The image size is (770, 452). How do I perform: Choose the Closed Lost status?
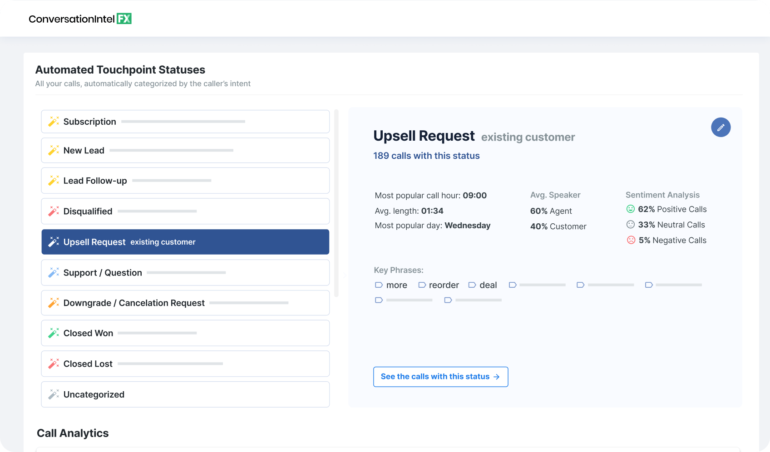coord(185,364)
